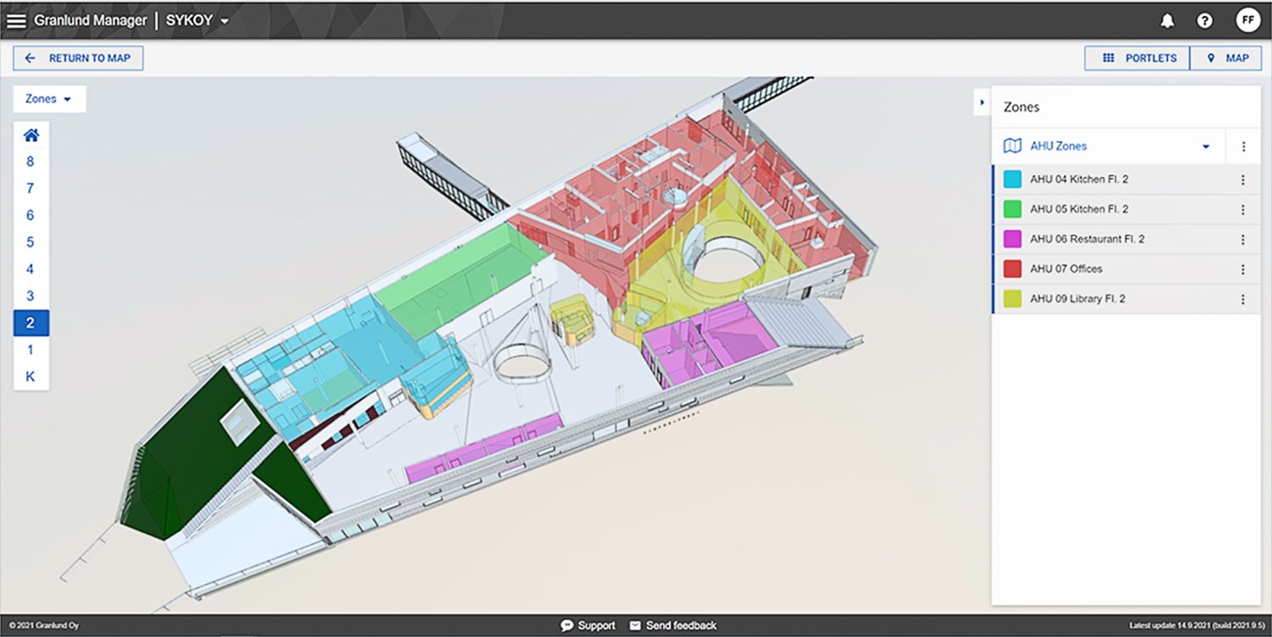Open the Portlets view button
Viewport: 1272px width, 637px height.
(1139, 58)
